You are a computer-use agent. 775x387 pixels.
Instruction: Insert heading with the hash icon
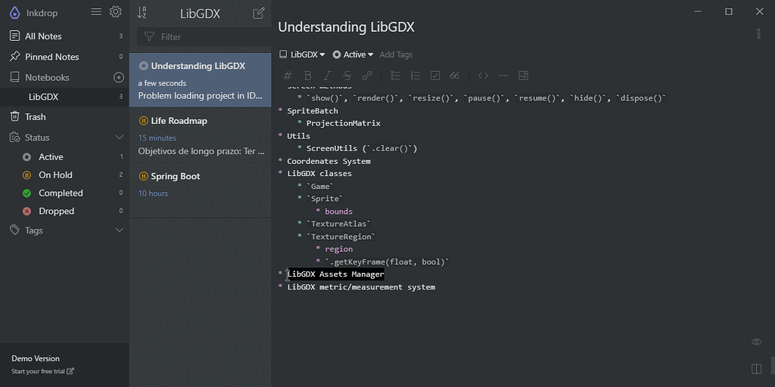(288, 76)
